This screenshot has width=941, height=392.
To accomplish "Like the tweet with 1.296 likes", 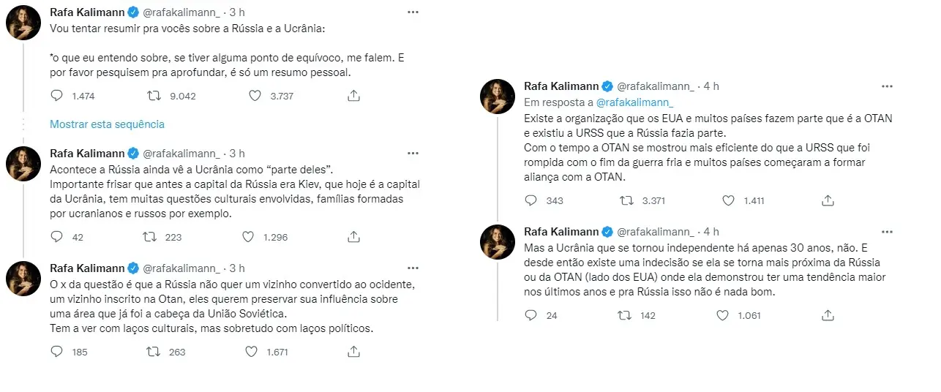I will tap(248, 237).
